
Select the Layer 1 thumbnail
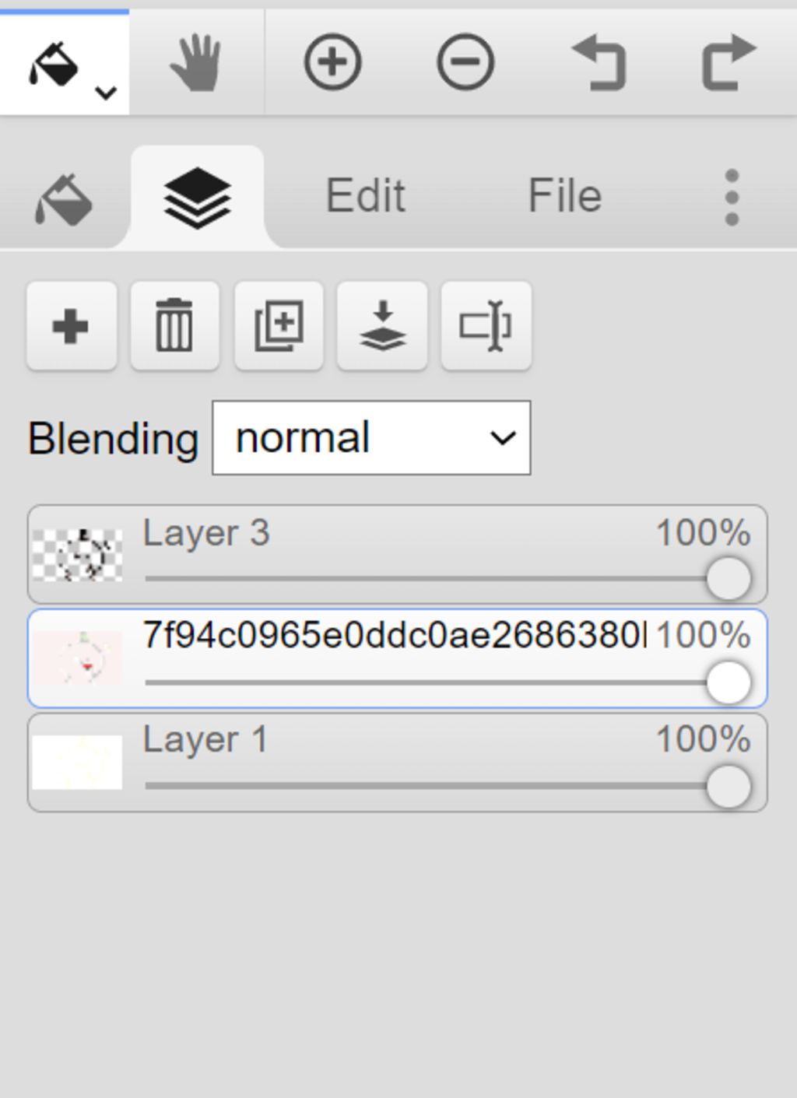click(77, 763)
